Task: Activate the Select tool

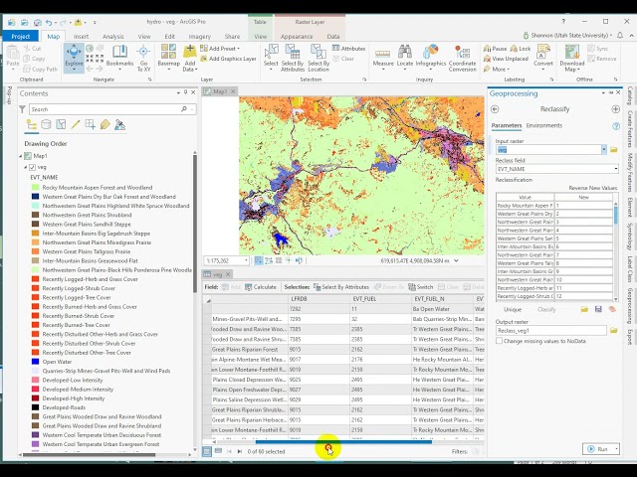Action: point(271,56)
